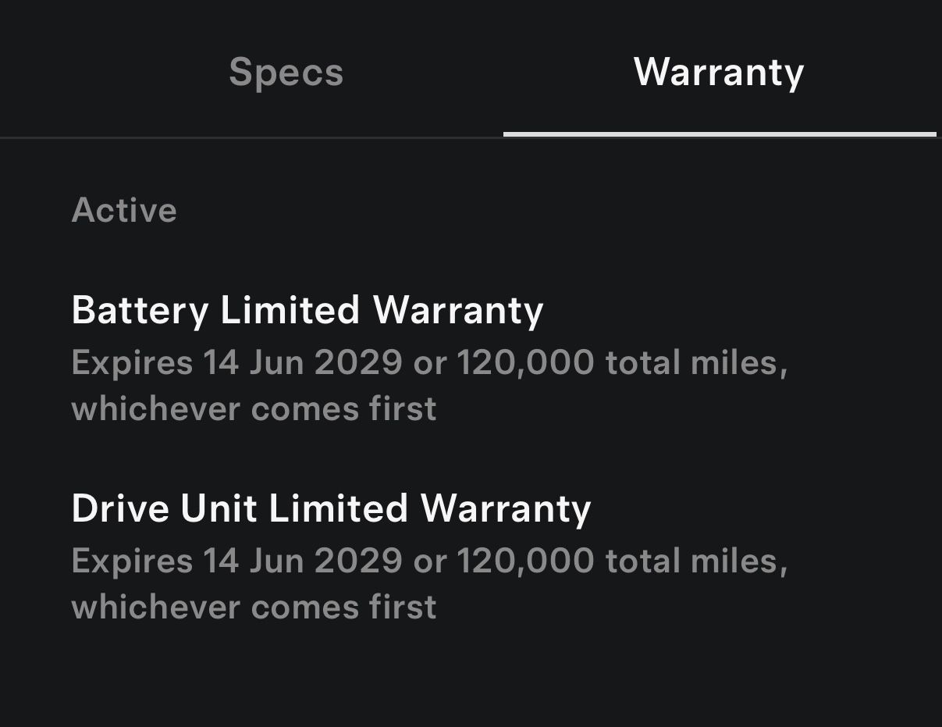This screenshot has height=727, width=942.
Task: Click the divider line below the Specs tab
Action: [250, 137]
